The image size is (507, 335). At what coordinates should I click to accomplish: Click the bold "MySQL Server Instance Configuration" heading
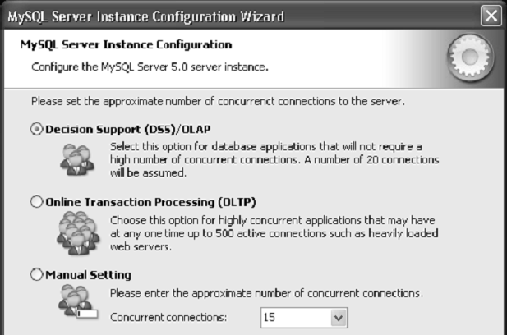pos(126,44)
